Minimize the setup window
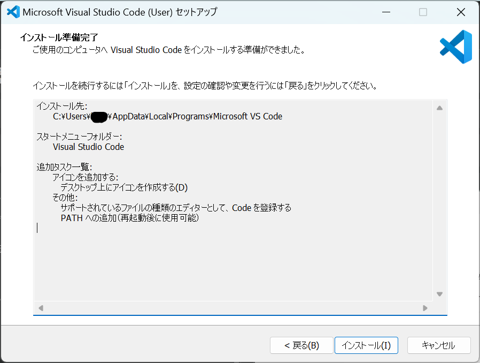Screen dimensions: 480x363 (x=386, y=12)
